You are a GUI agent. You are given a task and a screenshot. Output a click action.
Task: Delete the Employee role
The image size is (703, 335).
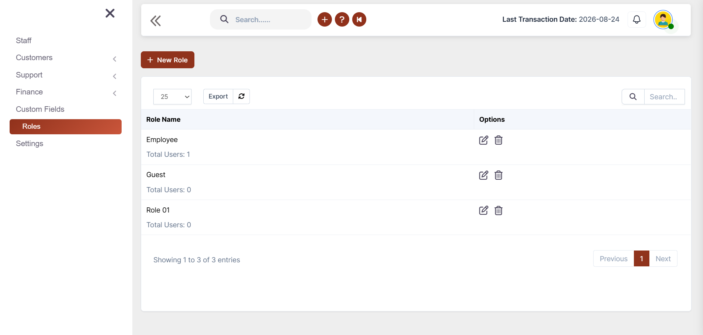click(x=499, y=140)
